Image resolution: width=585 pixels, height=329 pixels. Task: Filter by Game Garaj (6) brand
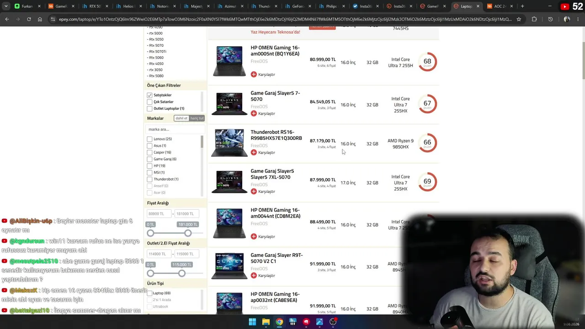click(149, 159)
